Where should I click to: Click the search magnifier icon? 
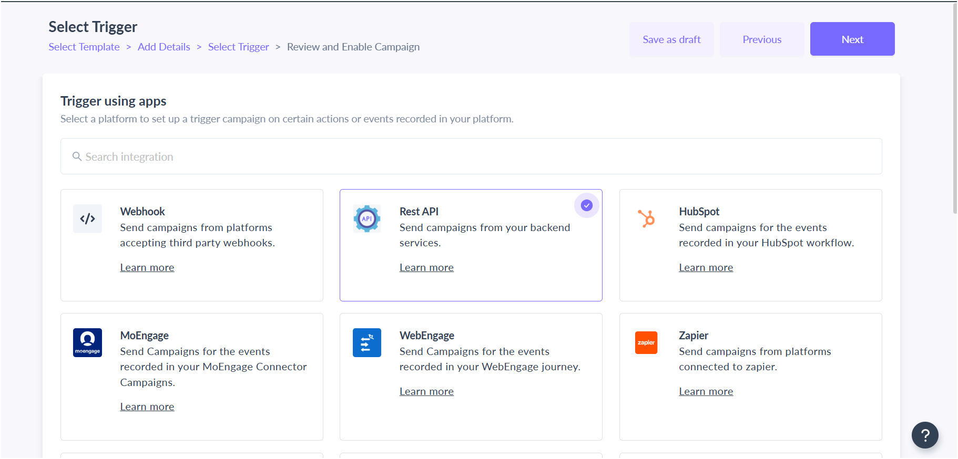77,157
